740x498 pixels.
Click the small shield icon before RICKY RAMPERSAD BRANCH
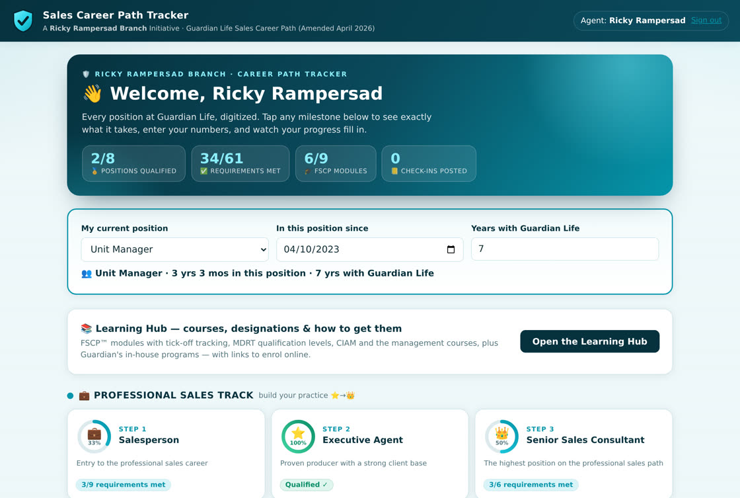coord(86,74)
